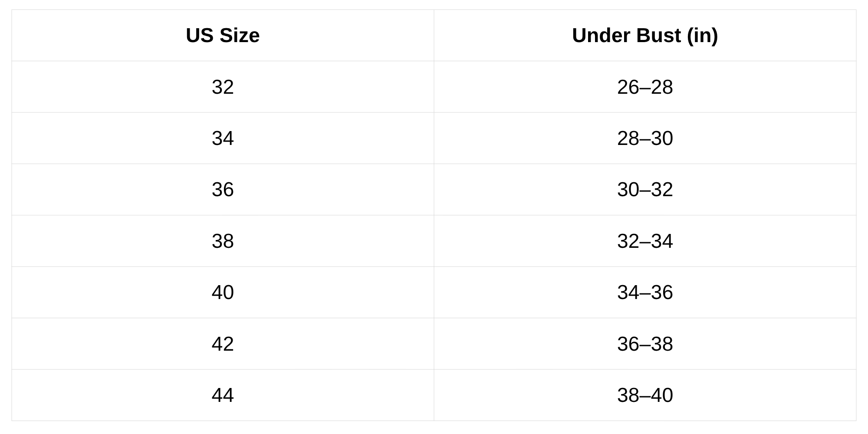The image size is (868, 434).
Task: Click the US size 42 cell
Action: [x=223, y=344]
